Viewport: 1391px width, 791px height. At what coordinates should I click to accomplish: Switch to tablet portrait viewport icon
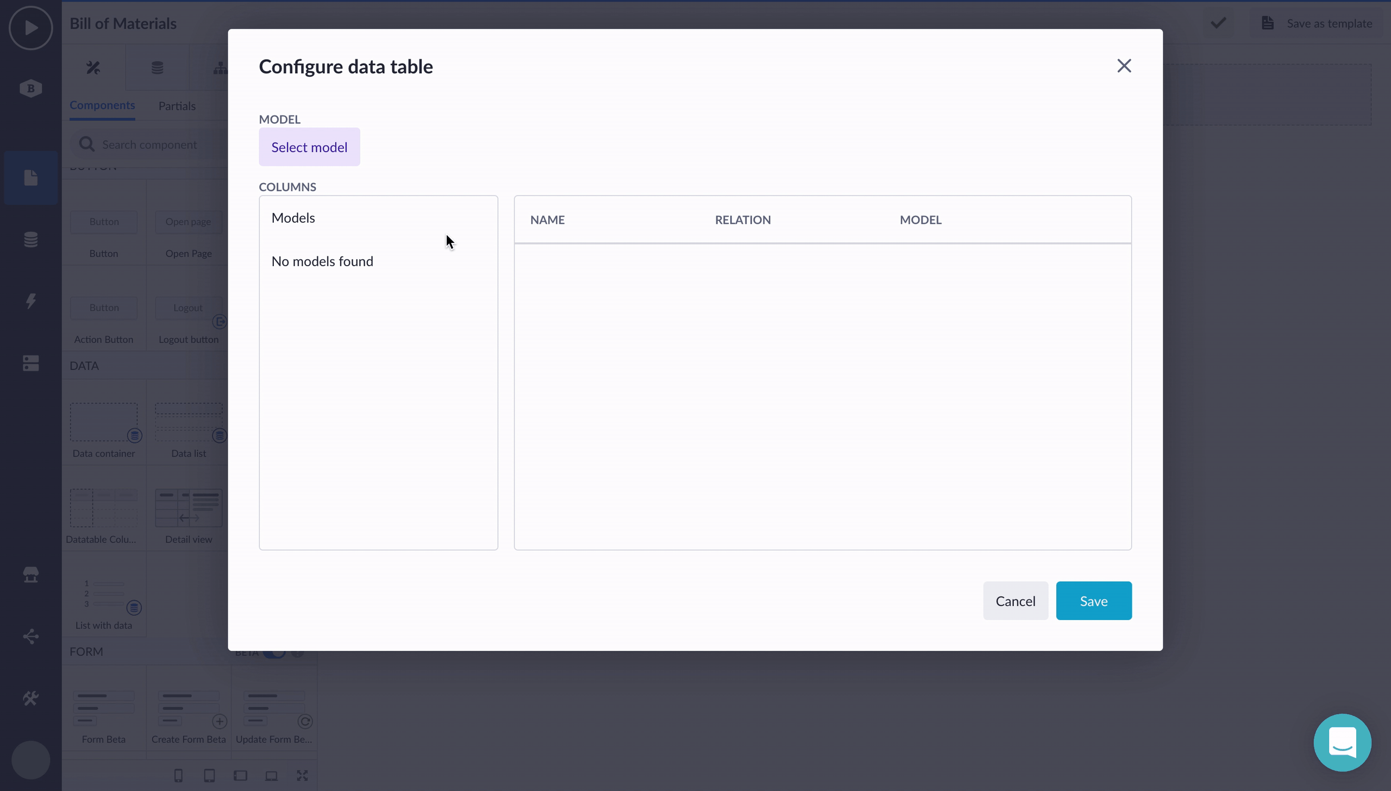209,775
